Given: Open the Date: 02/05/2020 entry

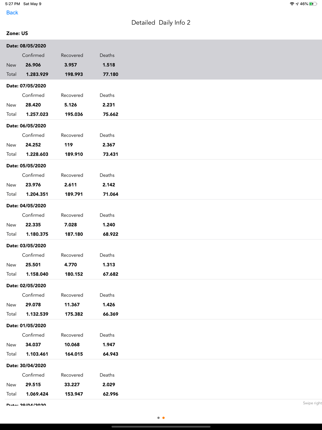Looking at the screenshot, I should [x=26, y=286].
